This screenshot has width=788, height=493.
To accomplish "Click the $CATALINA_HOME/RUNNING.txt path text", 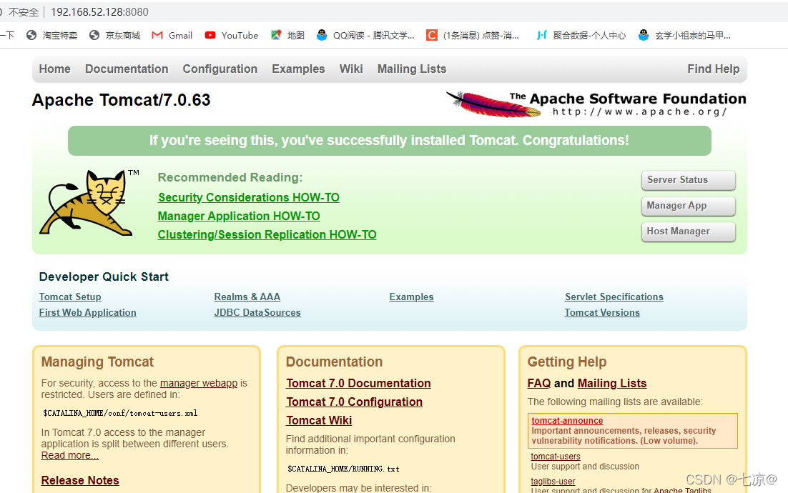I will click(x=343, y=469).
